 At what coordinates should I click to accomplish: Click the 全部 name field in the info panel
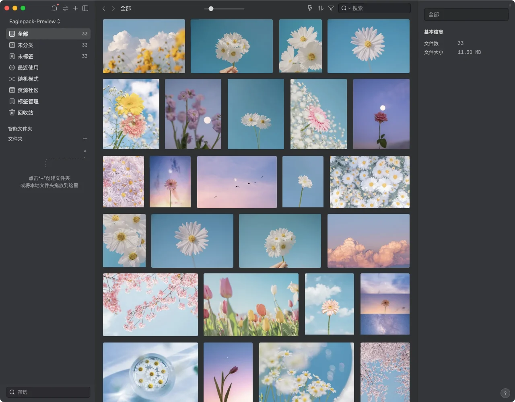[x=466, y=14]
